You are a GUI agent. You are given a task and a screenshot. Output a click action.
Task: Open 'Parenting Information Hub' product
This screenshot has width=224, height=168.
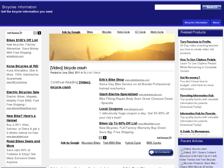[197, 95]
